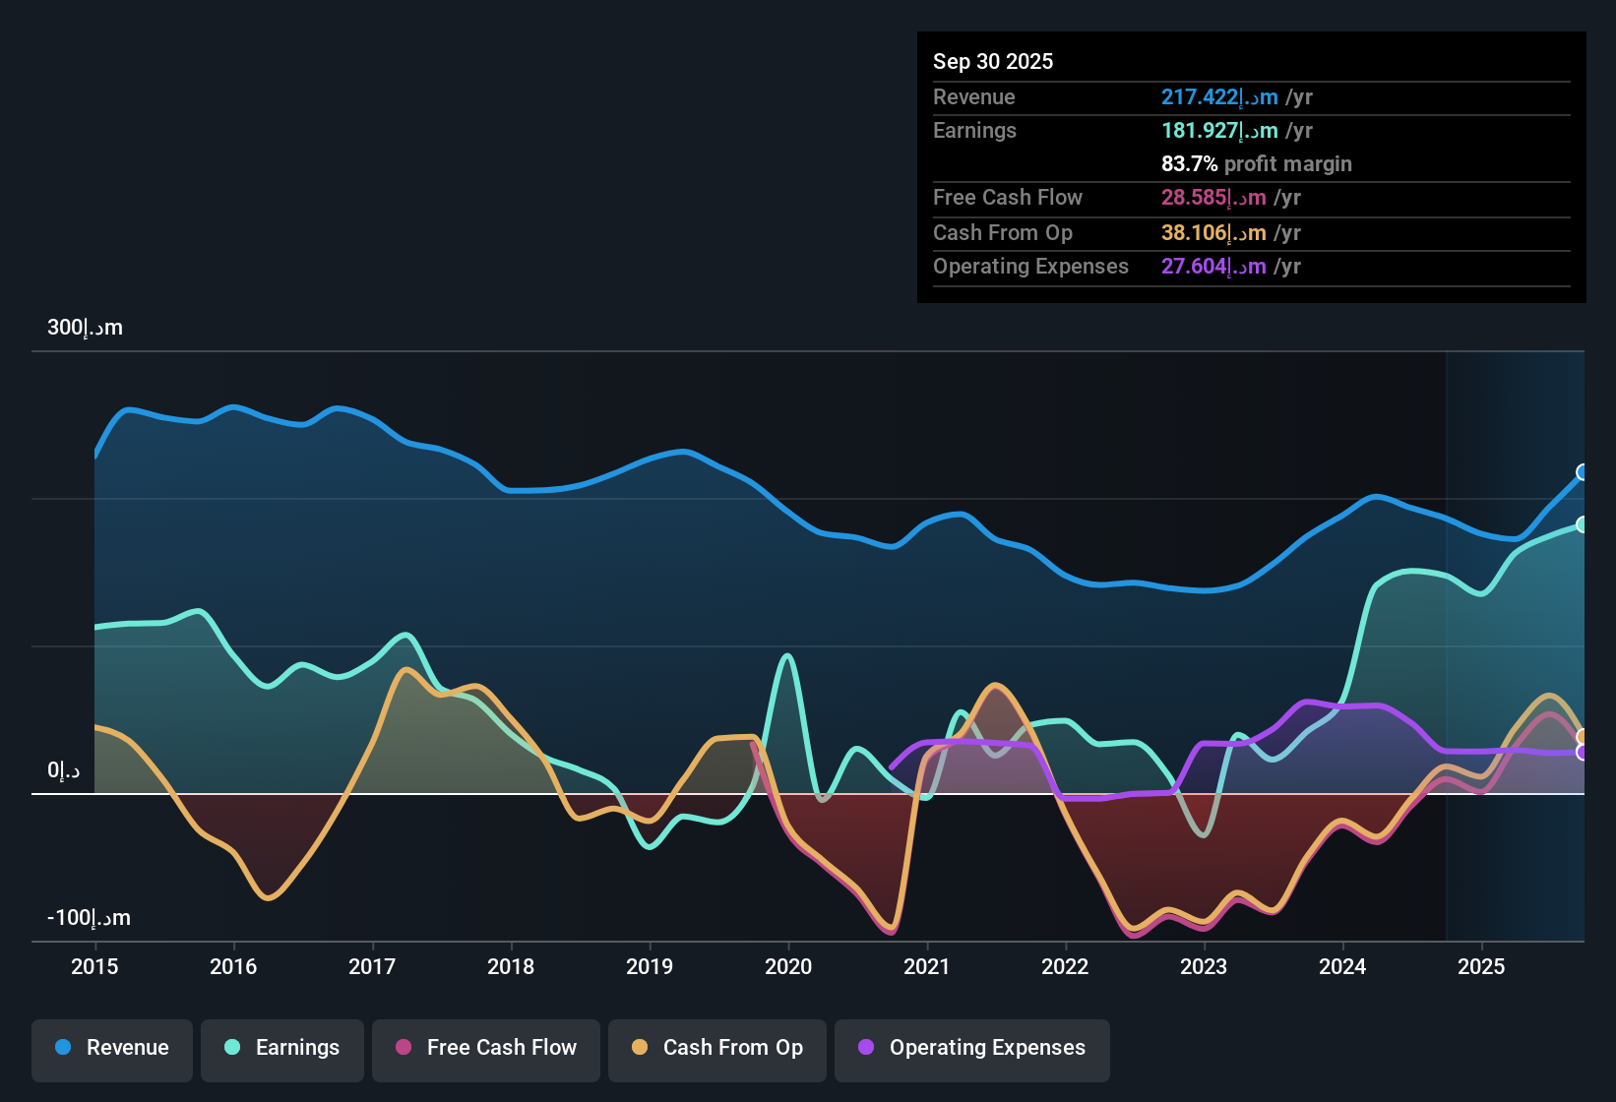Click the 300m value on the vertical axis
Screen dimensions: 1616x1102
pyautogui.click(x=85, y=328)
